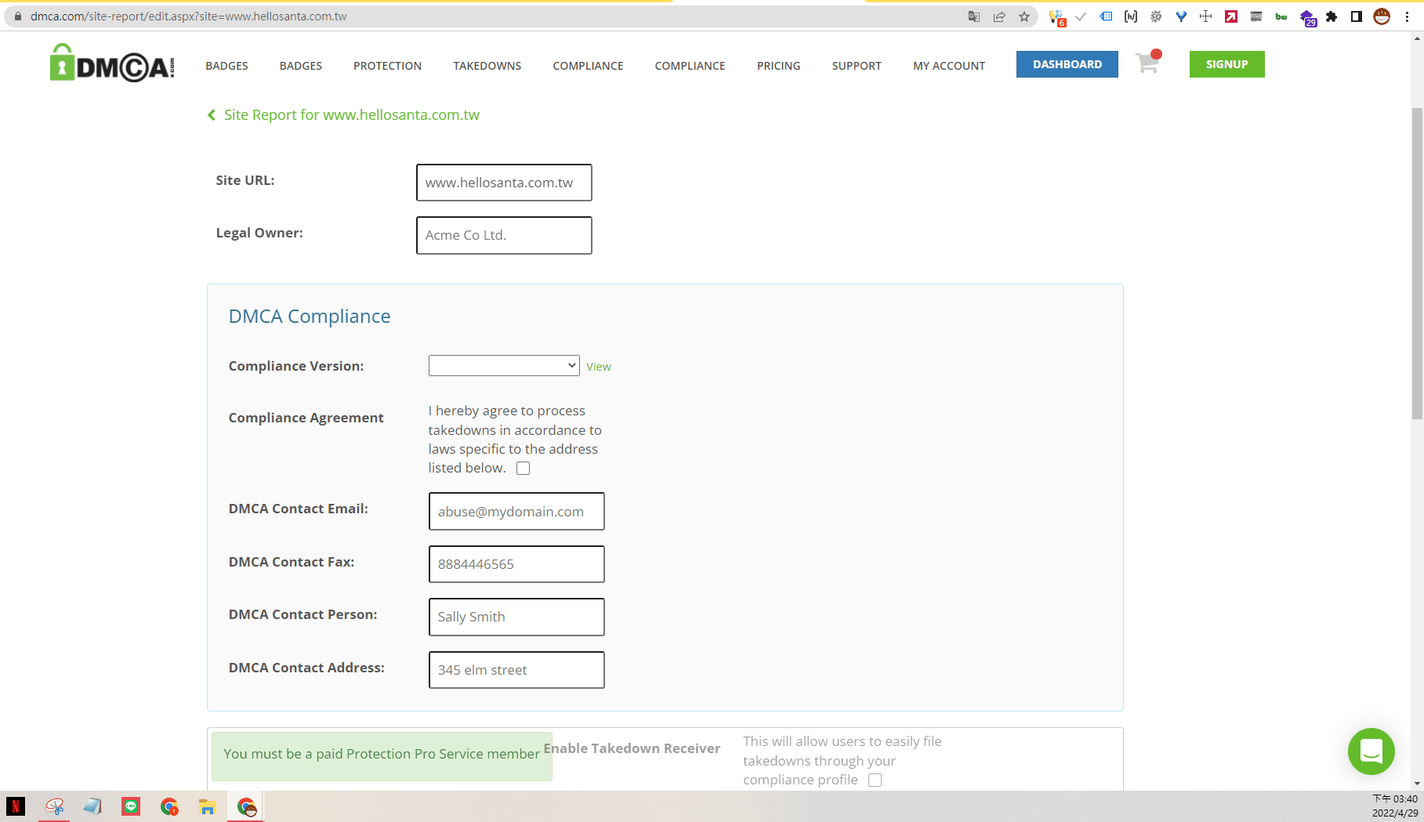The image size is (1424, 822).
Task: Check the Compliance Agreement checkbox
Action: click(x=524, y=469)
